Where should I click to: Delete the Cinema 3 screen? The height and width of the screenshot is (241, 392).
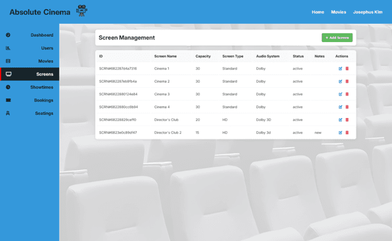pyautogui.click(x=347, y=94)
